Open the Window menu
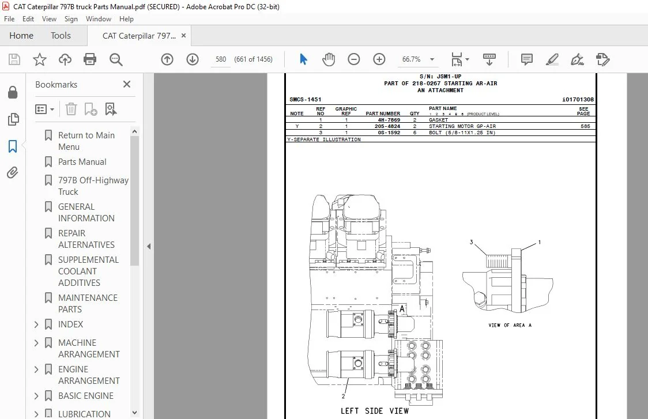The height and width of the screenshot is (419, 648). tap(99, 19)
